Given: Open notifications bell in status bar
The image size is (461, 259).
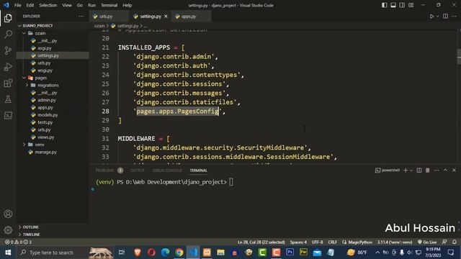Looking at the screenshot, I should coord(455,242).
